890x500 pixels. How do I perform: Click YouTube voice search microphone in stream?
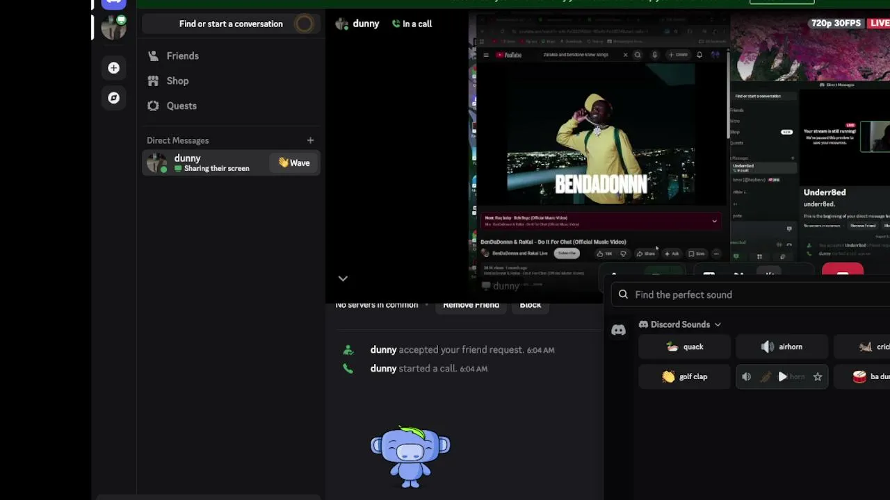(654, 55)
